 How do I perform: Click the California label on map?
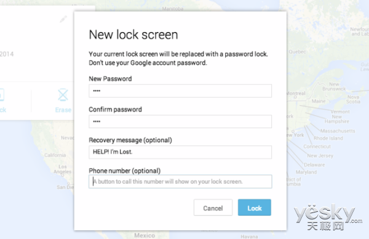[x=55, y=155]
